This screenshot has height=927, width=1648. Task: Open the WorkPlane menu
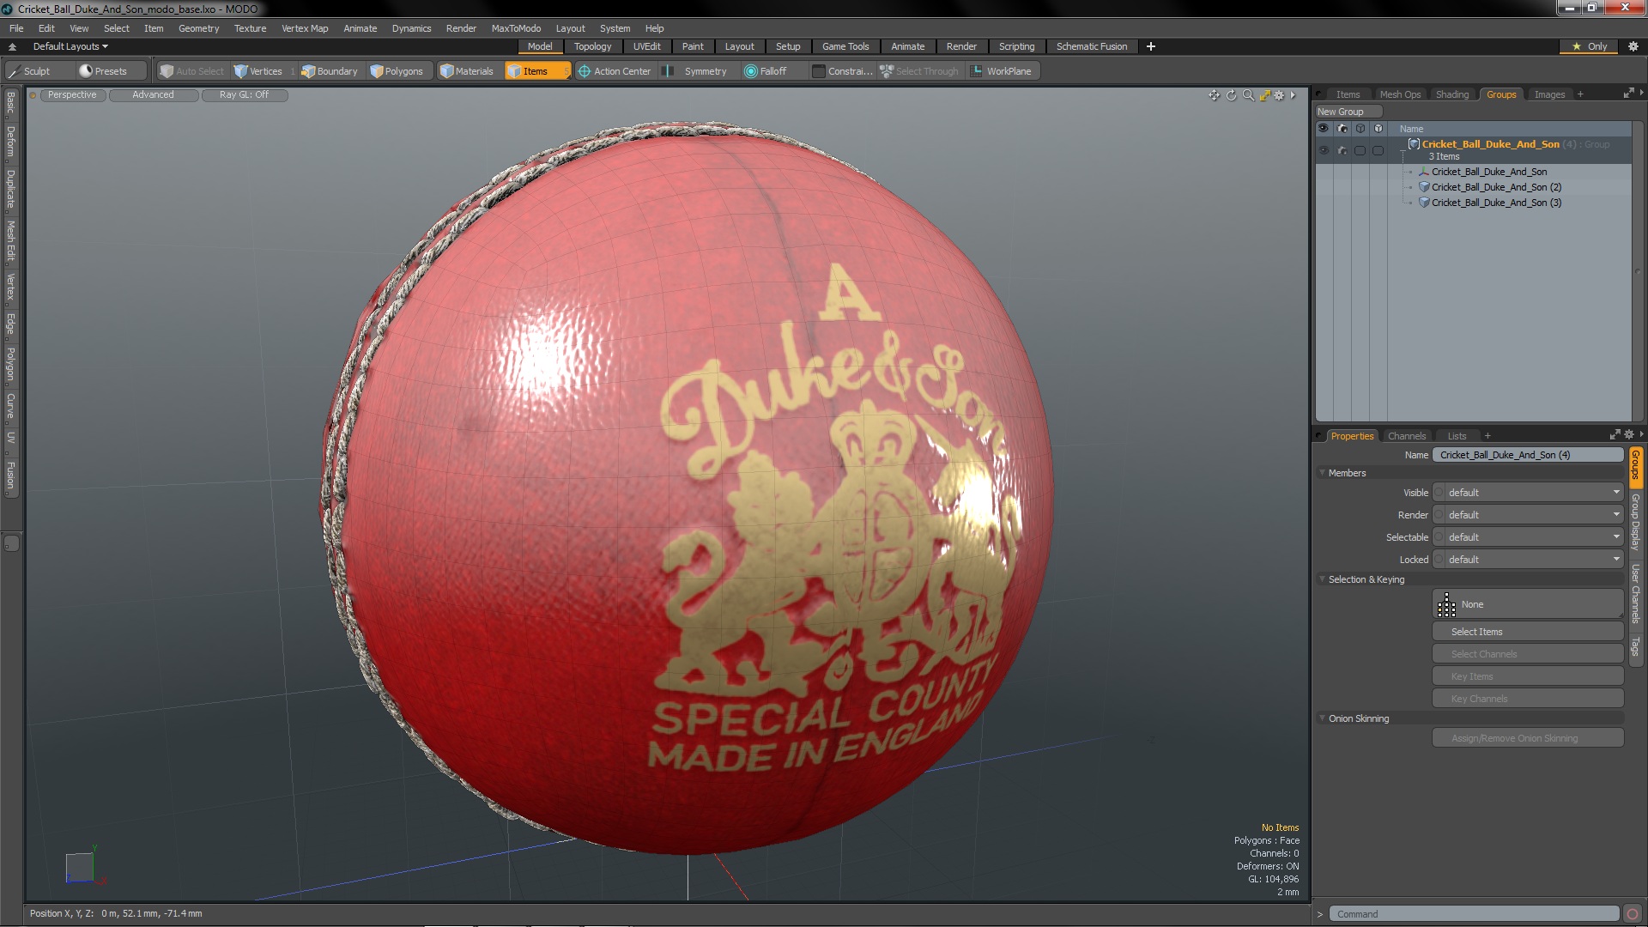[x=1002, y=71]
